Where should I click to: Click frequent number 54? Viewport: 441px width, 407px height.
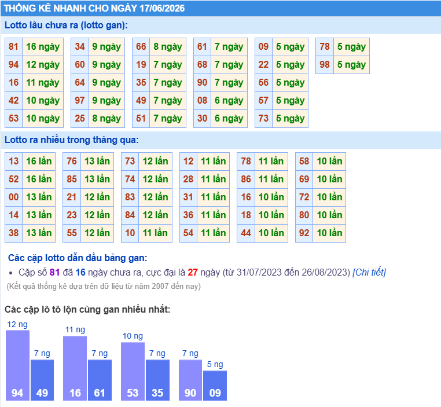[189, 233]
